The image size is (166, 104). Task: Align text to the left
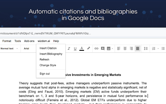pos(119,48)
